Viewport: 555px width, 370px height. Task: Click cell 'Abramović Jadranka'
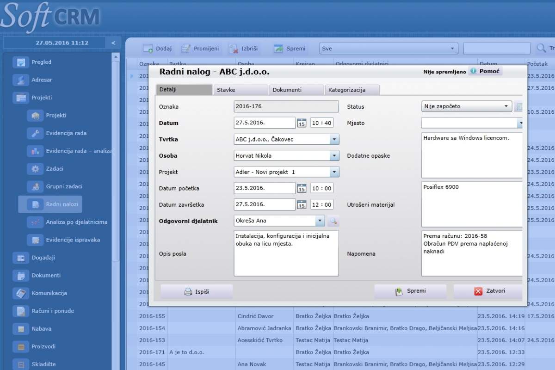coord(264,328)
